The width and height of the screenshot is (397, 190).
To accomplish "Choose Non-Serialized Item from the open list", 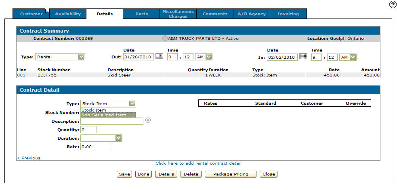I will coord(108,115).
